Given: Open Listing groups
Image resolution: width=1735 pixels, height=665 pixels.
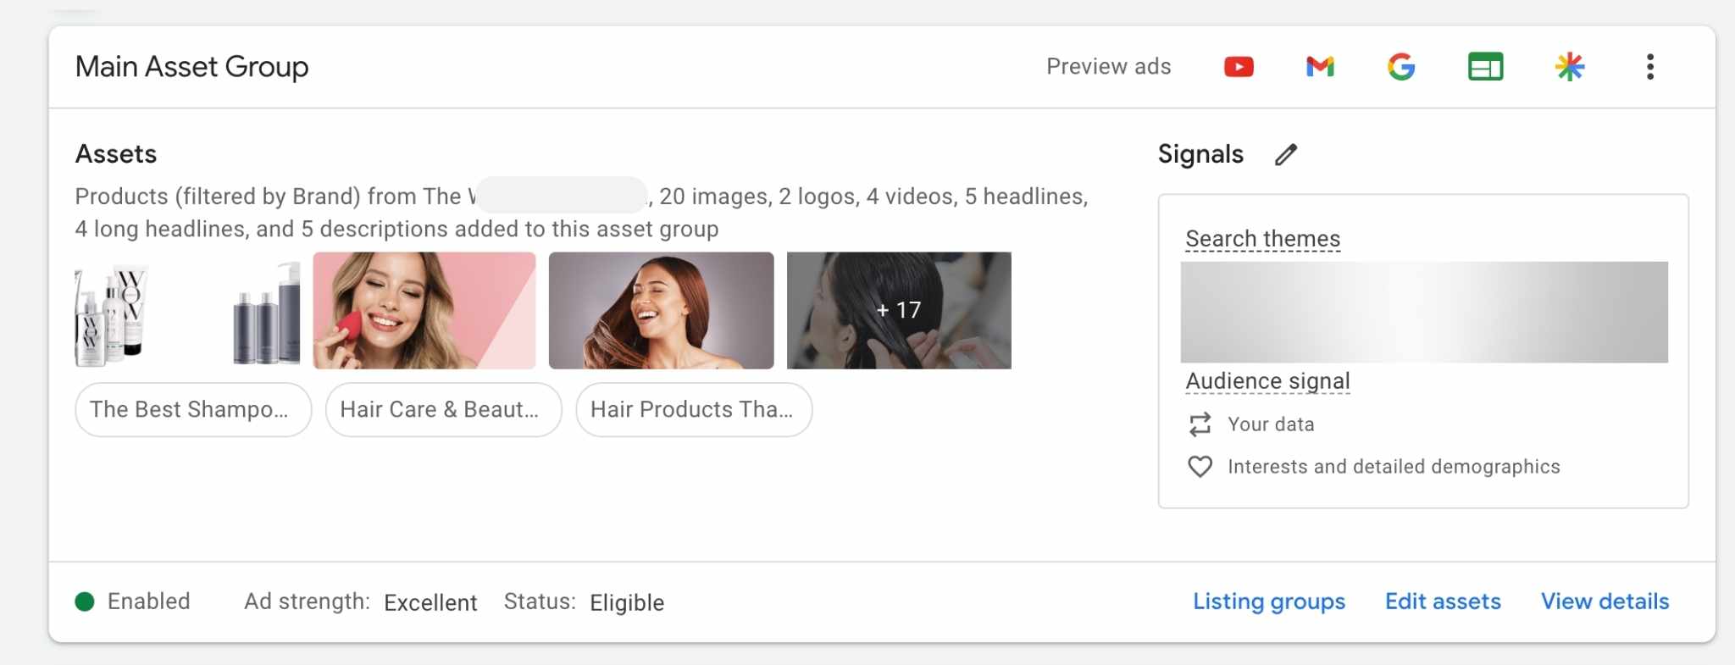Looking at the screenshot, I should 1268,601.
